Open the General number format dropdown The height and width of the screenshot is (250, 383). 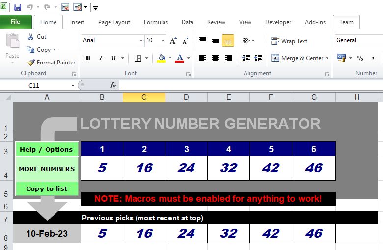pos(359,40)
